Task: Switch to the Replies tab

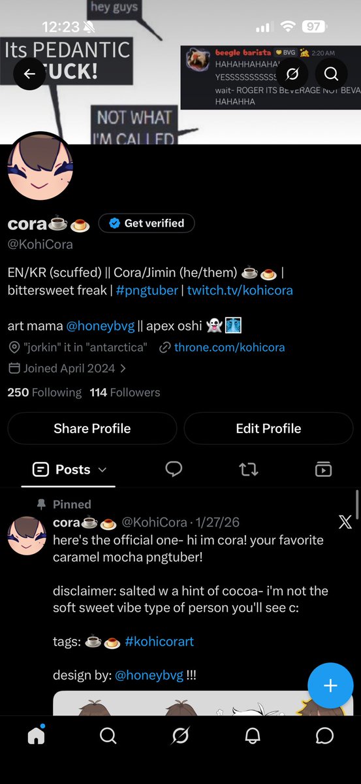Action: point(174,468)
